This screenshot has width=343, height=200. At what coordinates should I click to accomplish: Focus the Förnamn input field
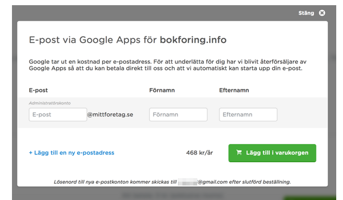point(179,115)
